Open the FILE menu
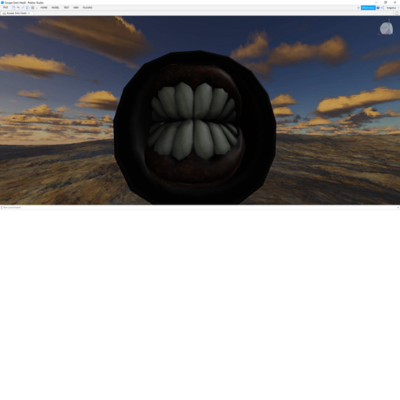This screenshot has height=400, width=400. point(5,8)
